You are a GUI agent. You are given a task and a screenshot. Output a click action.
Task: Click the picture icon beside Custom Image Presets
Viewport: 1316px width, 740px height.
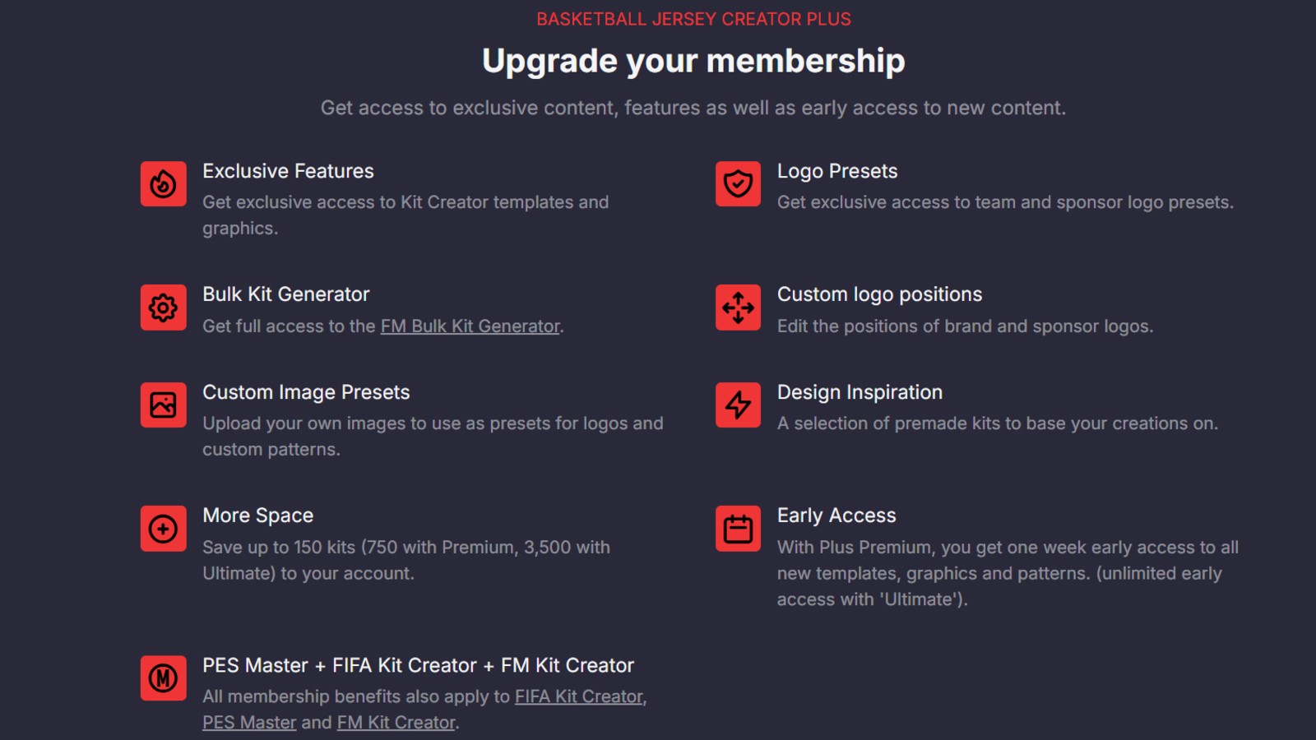163,405
